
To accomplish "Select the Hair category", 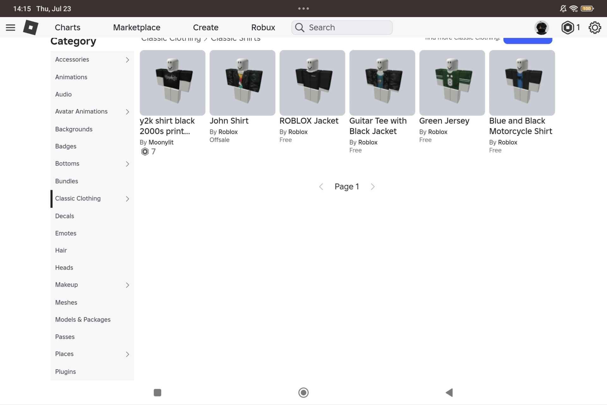I will click(x=92, y=250).
